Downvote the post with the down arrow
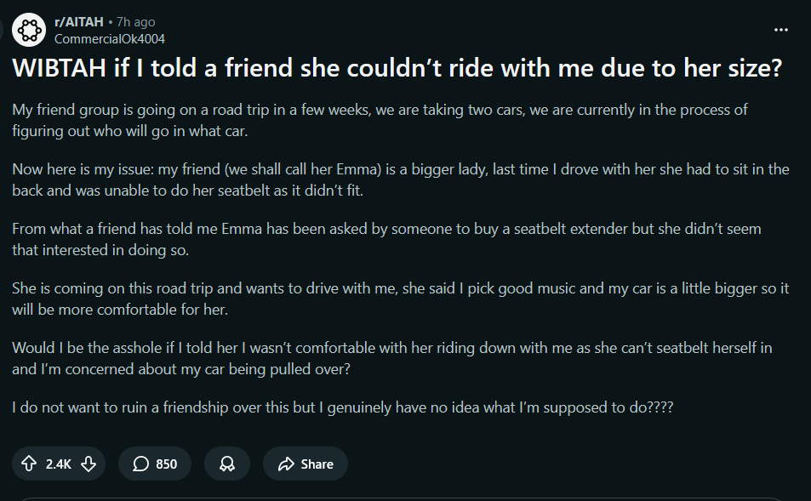 coord(89,464)
